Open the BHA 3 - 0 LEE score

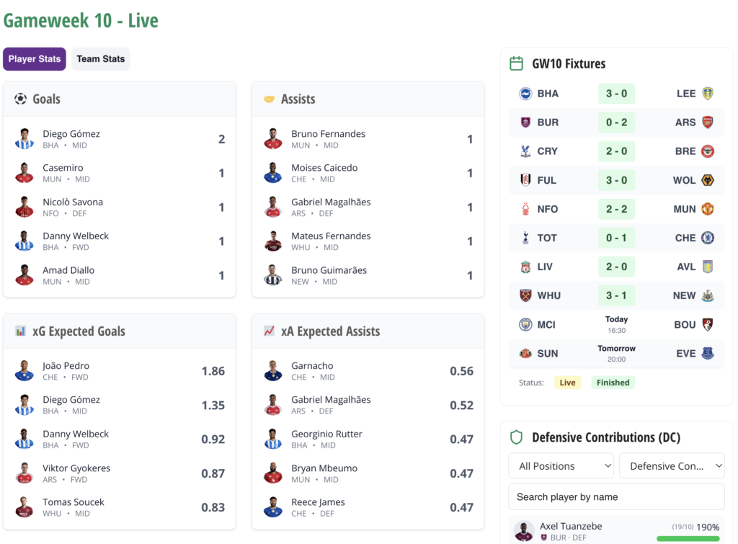coord(616,94)
